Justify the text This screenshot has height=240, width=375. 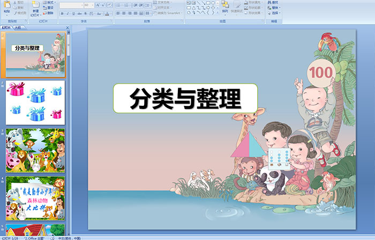(x=136, y=13)
